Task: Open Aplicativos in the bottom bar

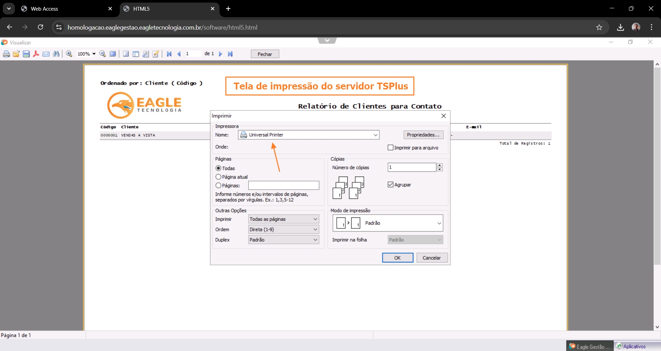Action: [x=631, y=346]
